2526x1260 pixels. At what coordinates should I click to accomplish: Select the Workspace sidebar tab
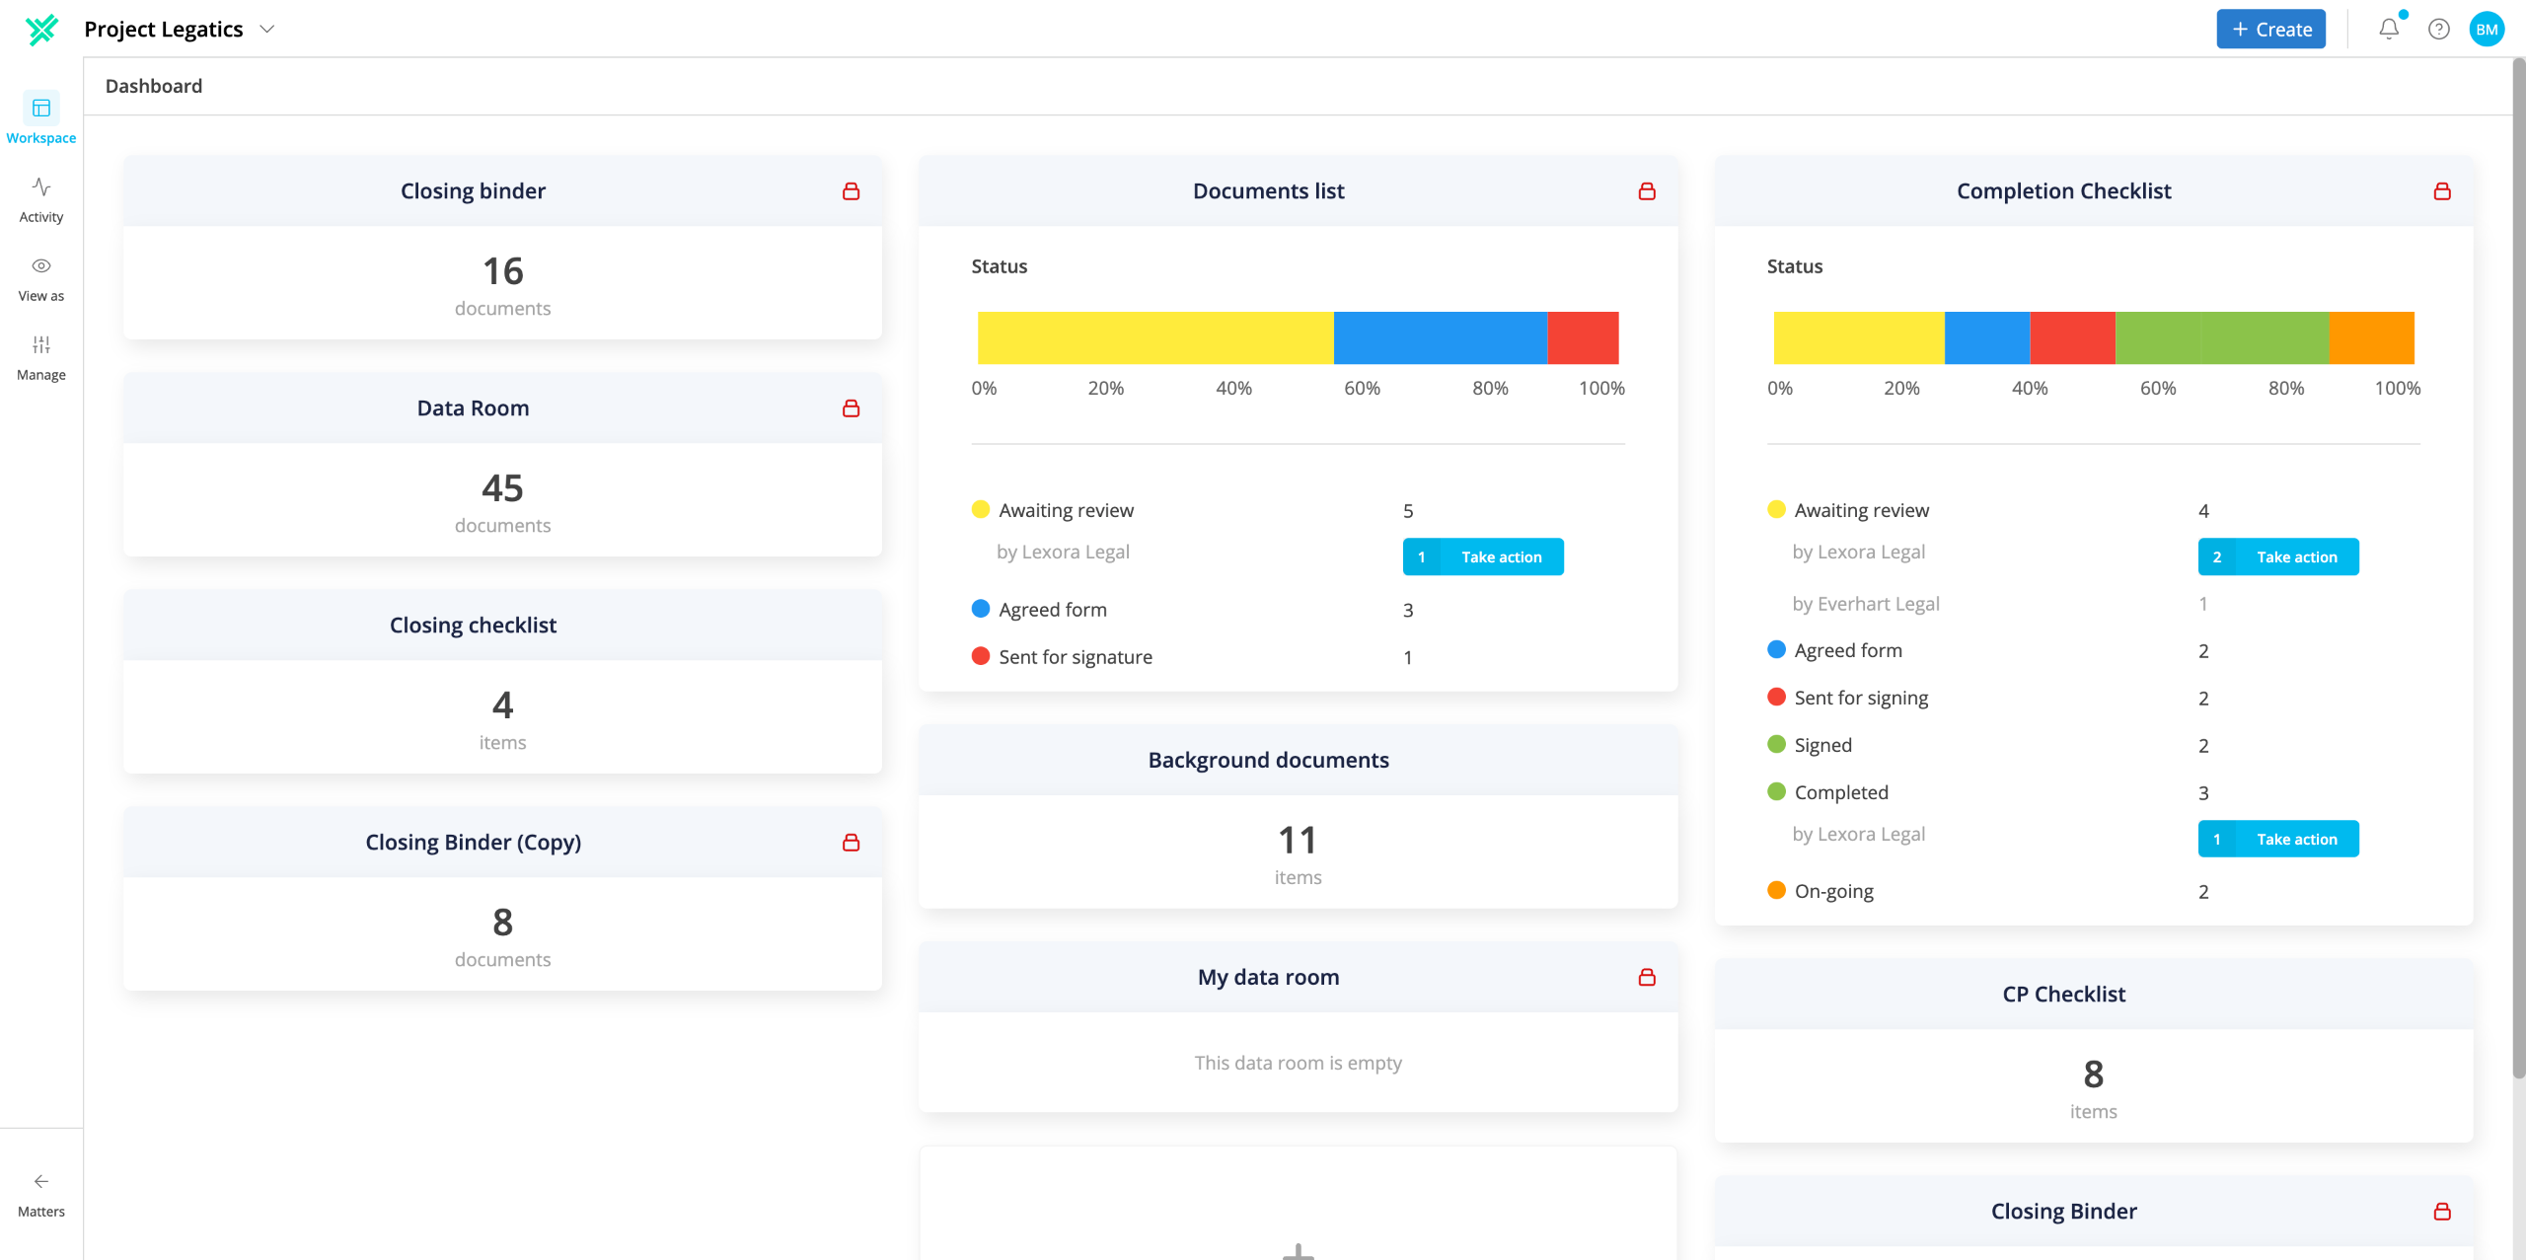pyautogui.click(x=41, y=118)
